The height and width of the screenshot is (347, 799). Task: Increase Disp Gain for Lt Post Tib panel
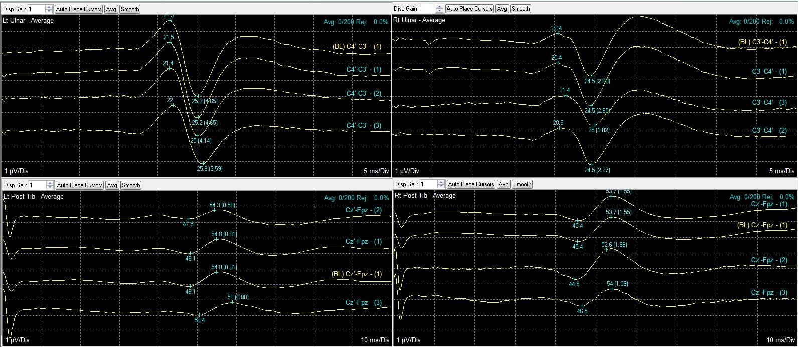click(x=50, y=183)
